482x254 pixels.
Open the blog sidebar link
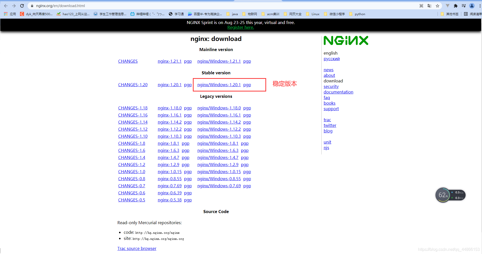click(328, 131)
